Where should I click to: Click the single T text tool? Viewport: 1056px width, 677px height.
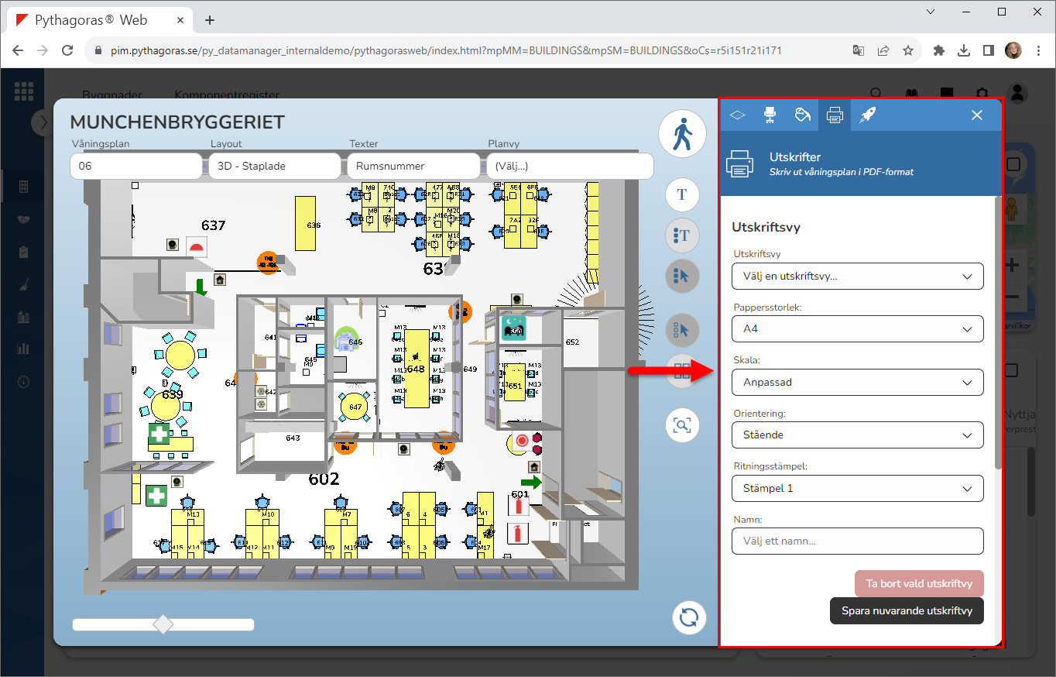click(682, 194)
